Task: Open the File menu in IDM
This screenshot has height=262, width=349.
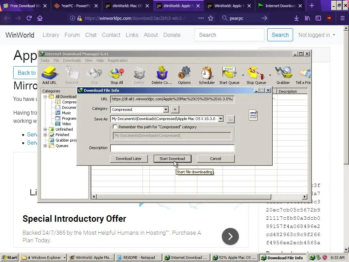Action: [56, 60]
